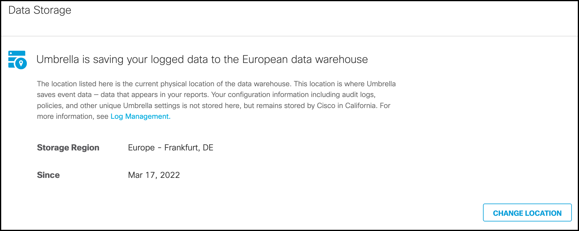
Task: Select the Data Storage page title
Action: click(40, 10)
